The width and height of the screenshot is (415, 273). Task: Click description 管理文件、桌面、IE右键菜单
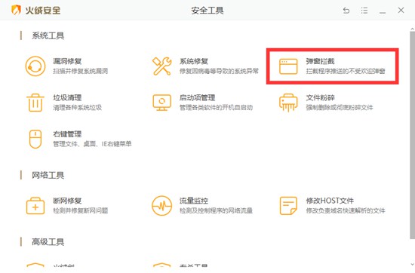coord(92,144)
